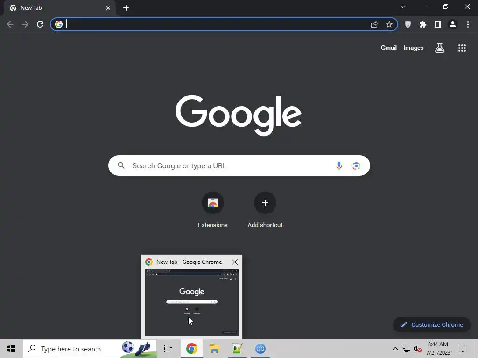Close the New Tab tab
This screenshot has height=358, width=478.
108,8
